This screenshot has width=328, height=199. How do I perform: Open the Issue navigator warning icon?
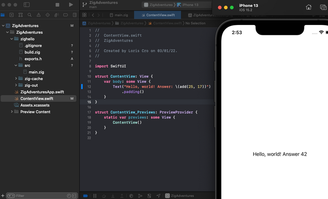point(38,15)
